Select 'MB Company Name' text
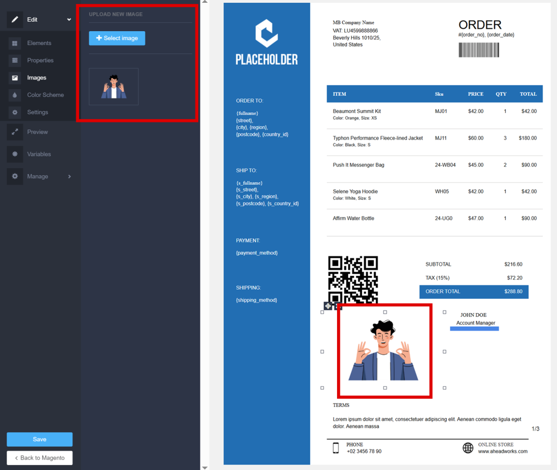This screenshot has width=557, height=470. 353,22
